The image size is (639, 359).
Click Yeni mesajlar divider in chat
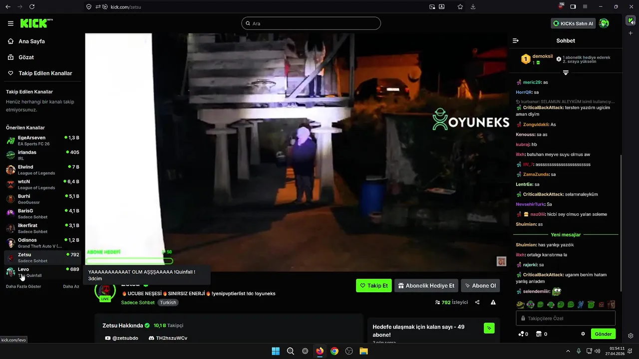(x=566, y=234)
